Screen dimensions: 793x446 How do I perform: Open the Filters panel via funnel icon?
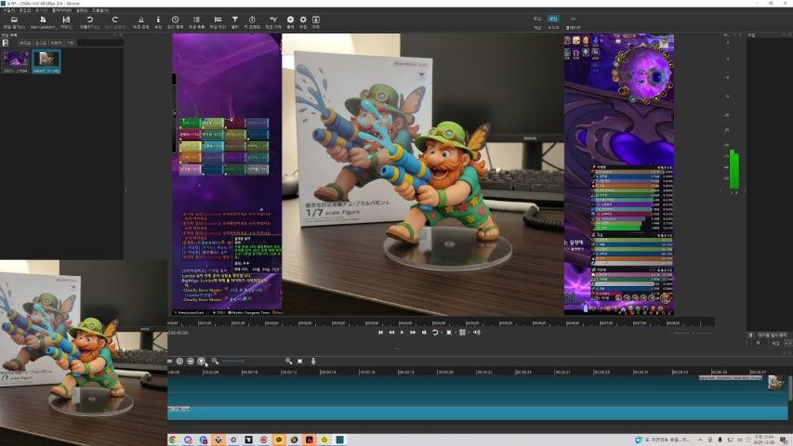point(234,20)
